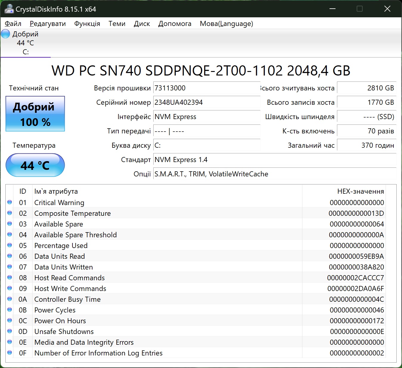Click the CrystalDiskInfo app icon in title bar

point(9,9)
